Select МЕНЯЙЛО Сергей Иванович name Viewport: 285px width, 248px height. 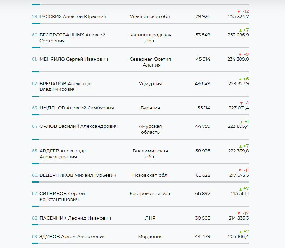coord(74,59)
